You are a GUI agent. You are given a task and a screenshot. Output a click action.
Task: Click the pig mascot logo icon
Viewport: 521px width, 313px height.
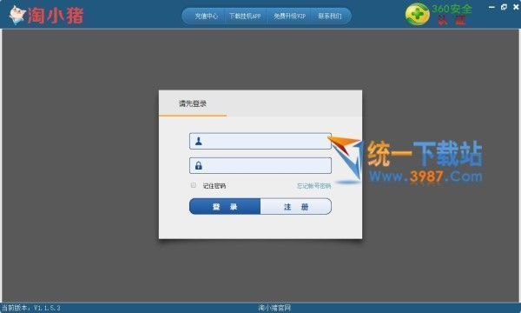point(17,15)
